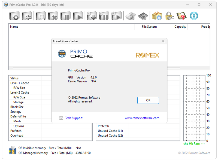The image size is (218, 160).
Task: Click the Pause Cache Task toolbar icon
Action: point(65,16)
